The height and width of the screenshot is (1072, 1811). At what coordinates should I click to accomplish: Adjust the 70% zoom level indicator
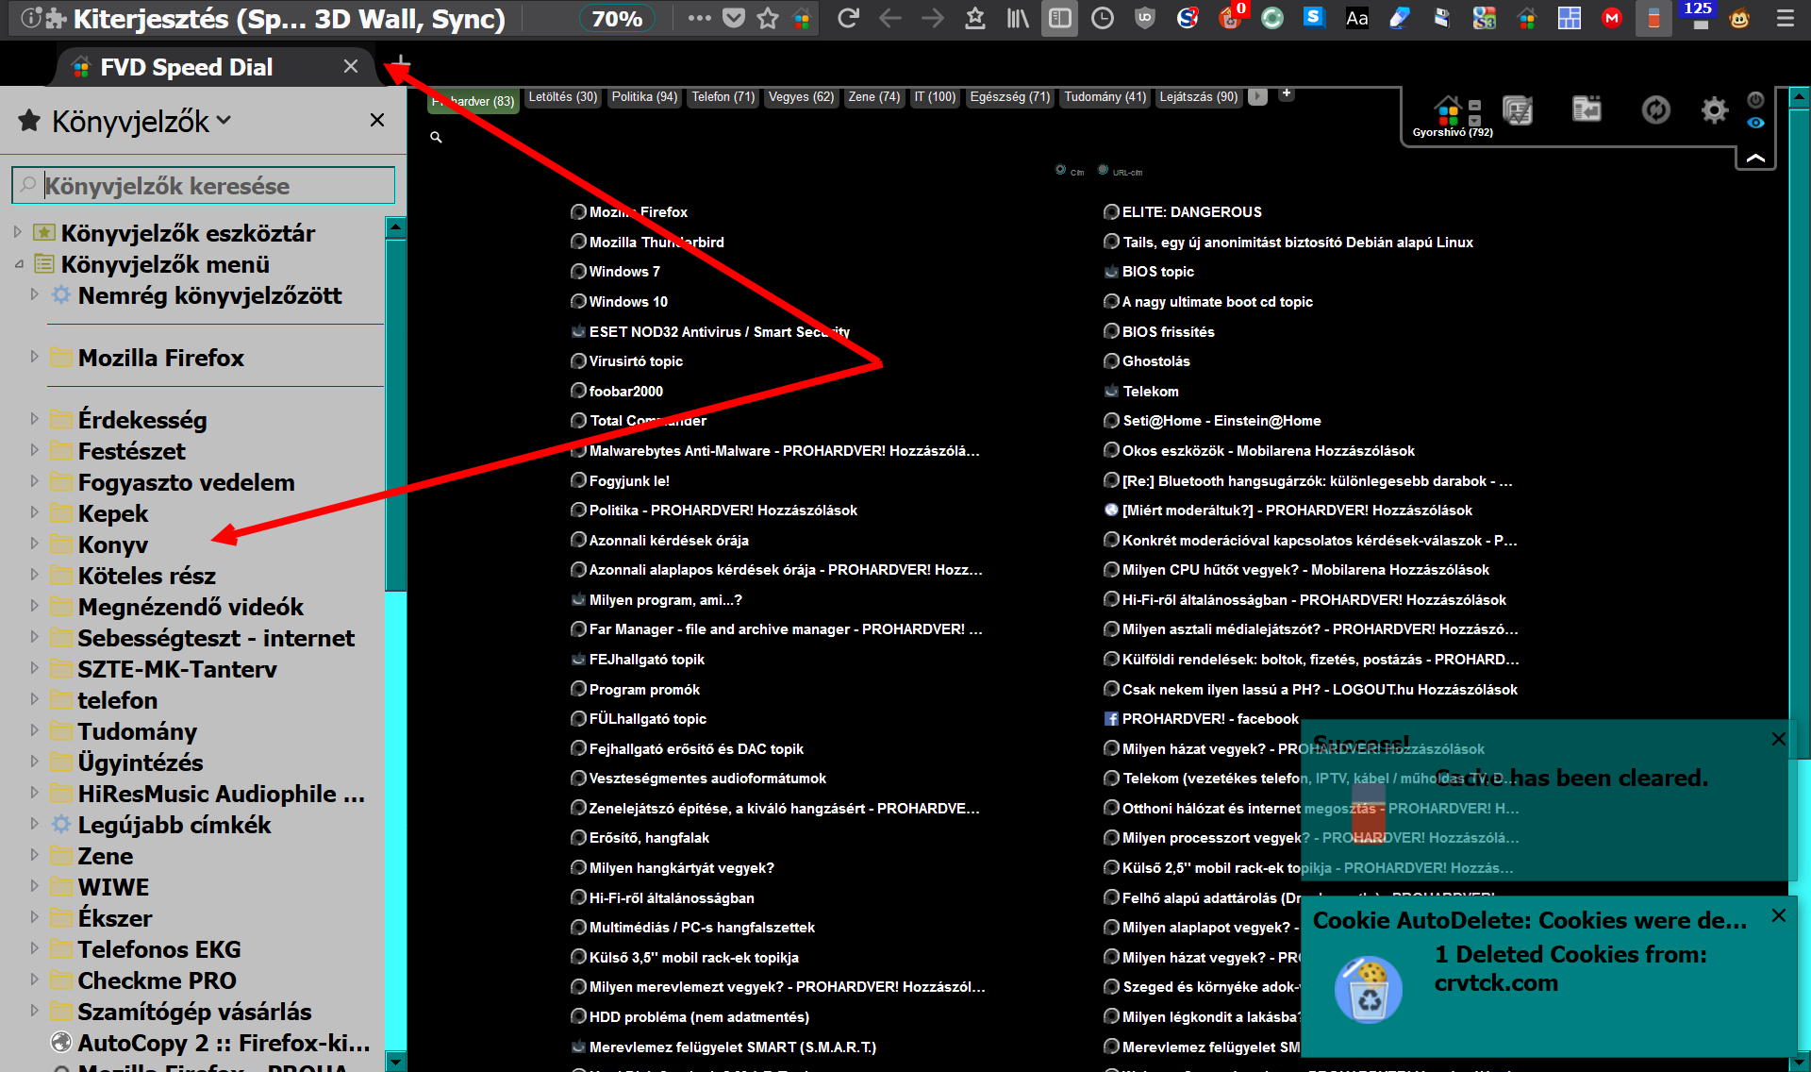pyautogui.click(x=617, y=18)
